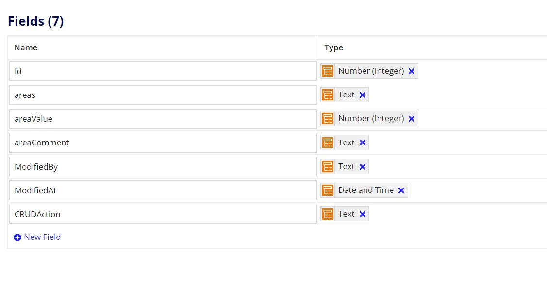Click the type icon for Id field
This screenshot has height=300, width=547.
pos(328,71)
